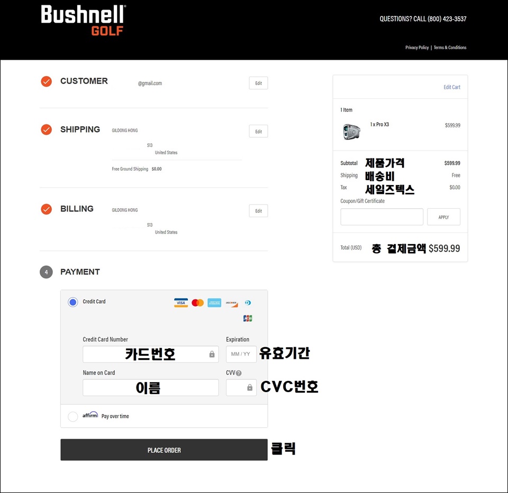Click lock icon in CVV field
The width and height of the screenshot is (508, 493).
point(250,387)
